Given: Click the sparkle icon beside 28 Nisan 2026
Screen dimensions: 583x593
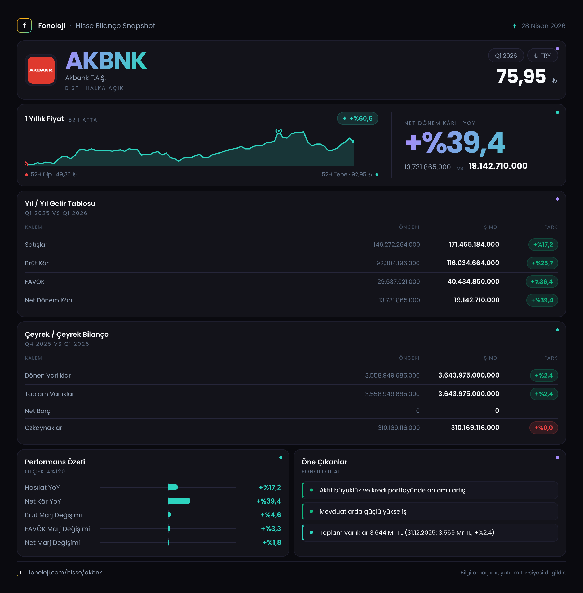Looking at the screenshot, I should pos(515,26).
